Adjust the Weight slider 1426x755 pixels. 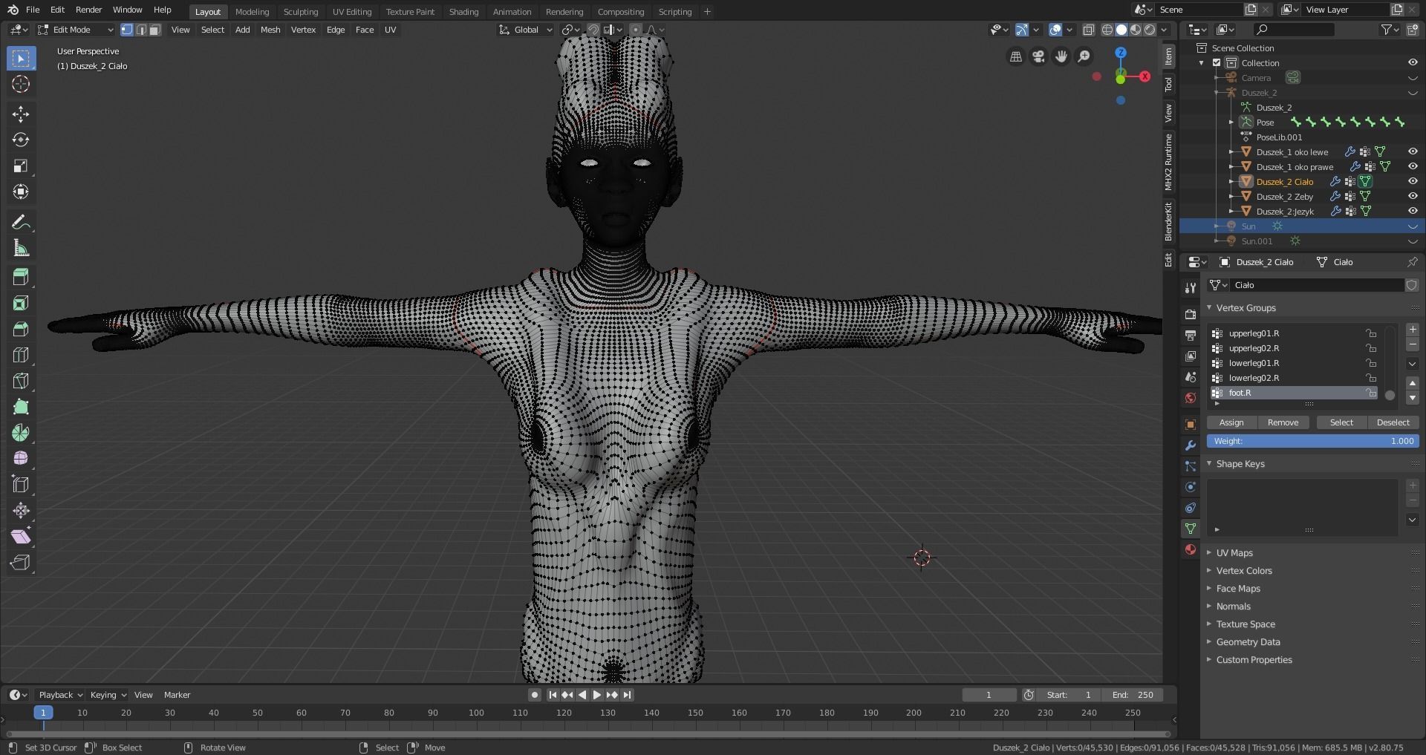1312,441
